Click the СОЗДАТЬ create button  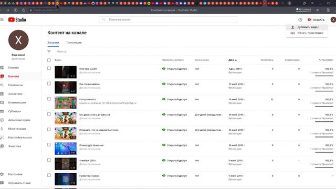(316, 20)
